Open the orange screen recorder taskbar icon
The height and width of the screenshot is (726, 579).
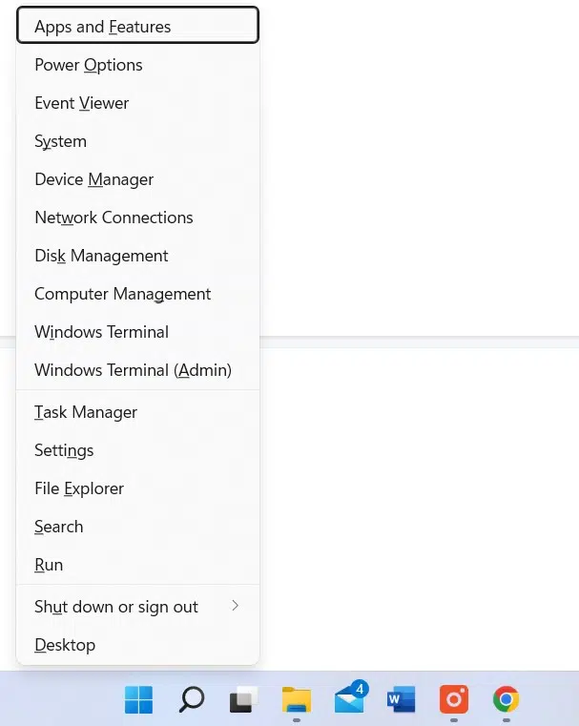454,700
